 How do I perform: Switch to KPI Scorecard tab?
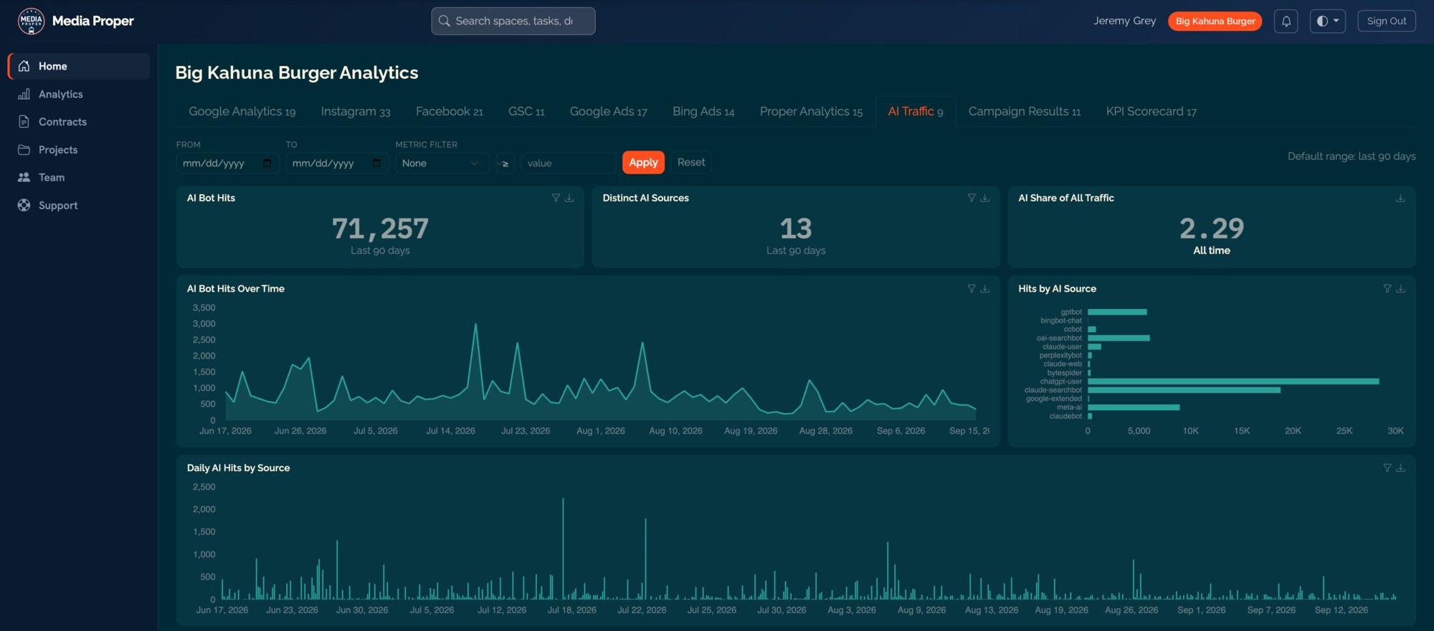[x=1152, y=111]
